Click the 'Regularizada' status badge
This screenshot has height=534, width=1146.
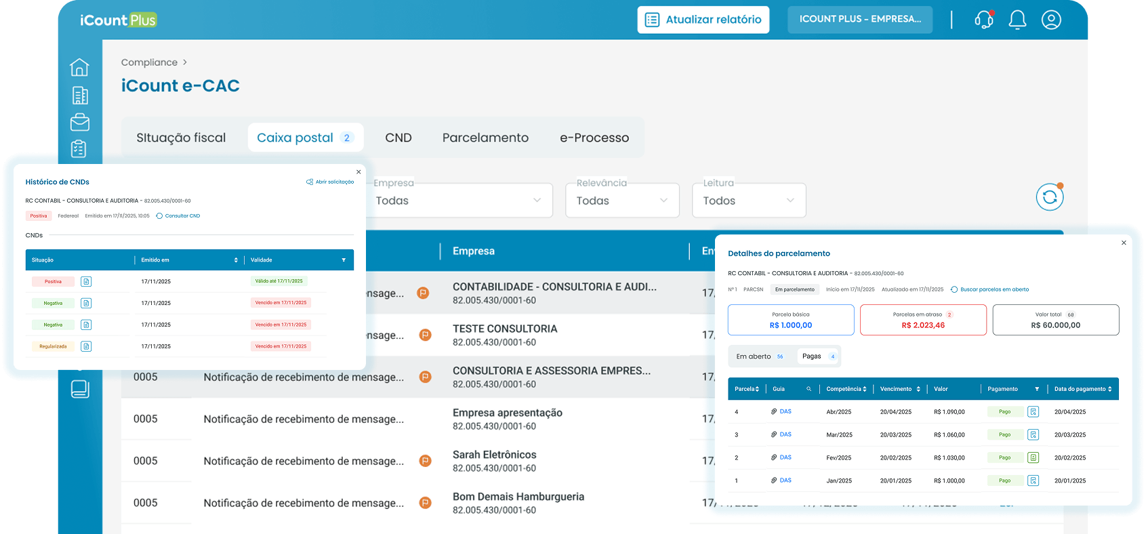click(x=53, y=346)
